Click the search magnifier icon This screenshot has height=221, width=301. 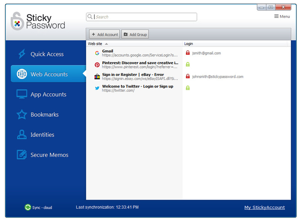(x=90, y=17)
